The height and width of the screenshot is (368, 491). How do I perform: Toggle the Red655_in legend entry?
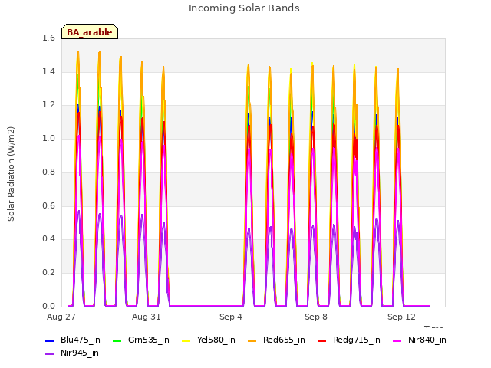276,340
